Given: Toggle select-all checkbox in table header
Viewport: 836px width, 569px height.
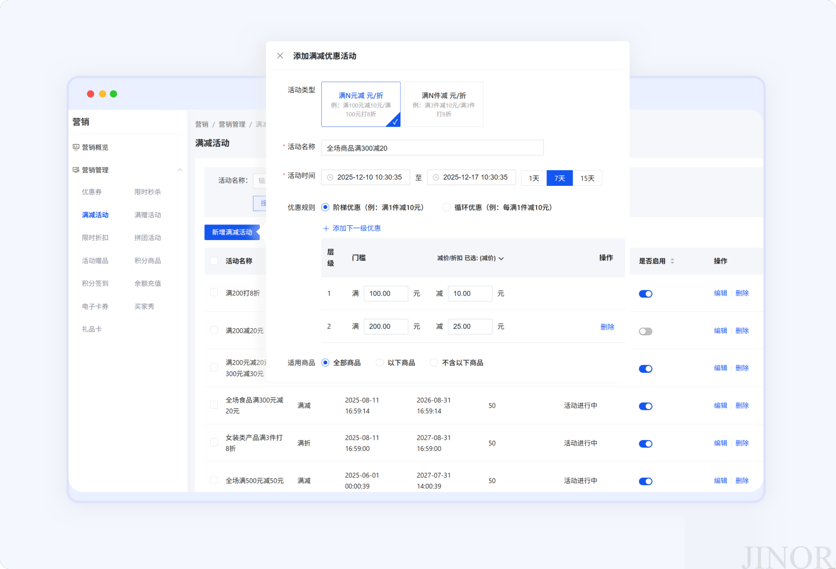Looking at the screenshot, I should pos(214,261).
